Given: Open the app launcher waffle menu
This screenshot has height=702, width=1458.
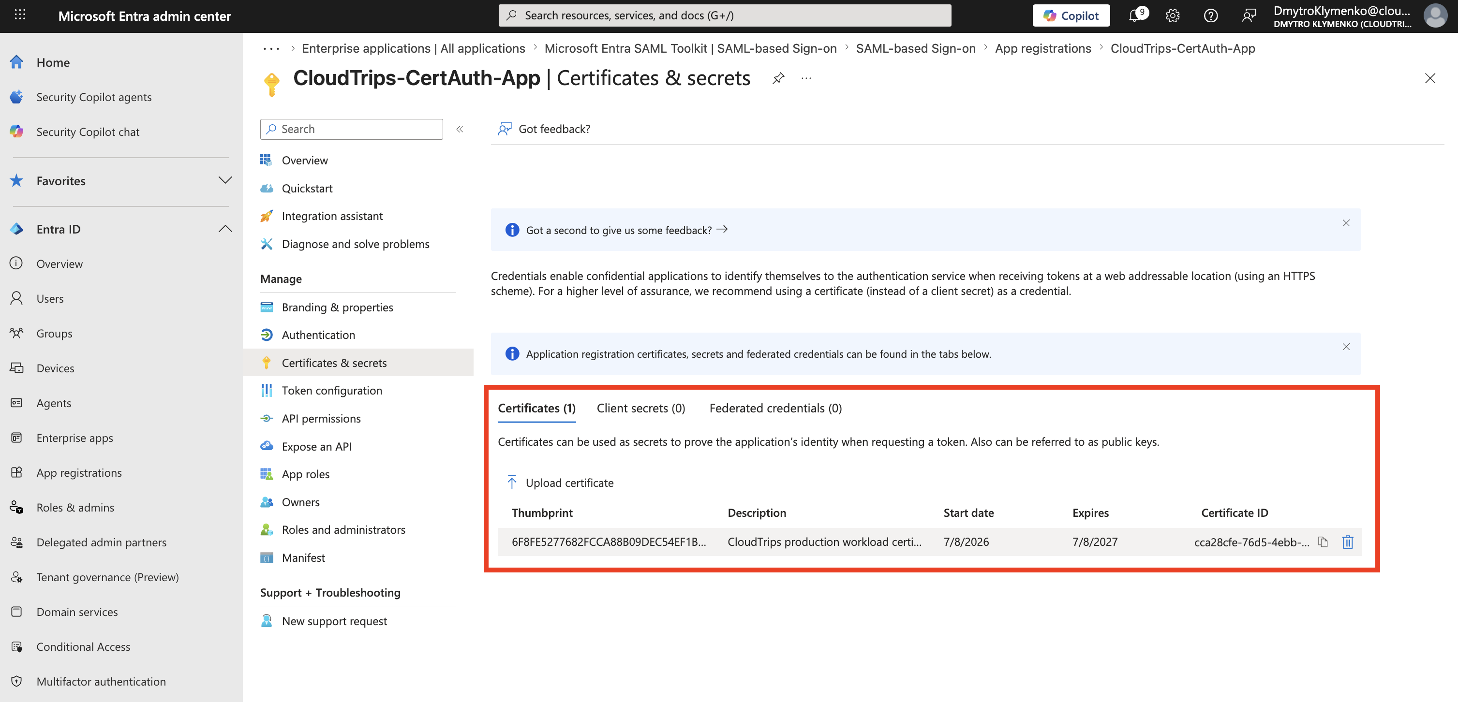Looking at the screenshot, I should (20, 15).
